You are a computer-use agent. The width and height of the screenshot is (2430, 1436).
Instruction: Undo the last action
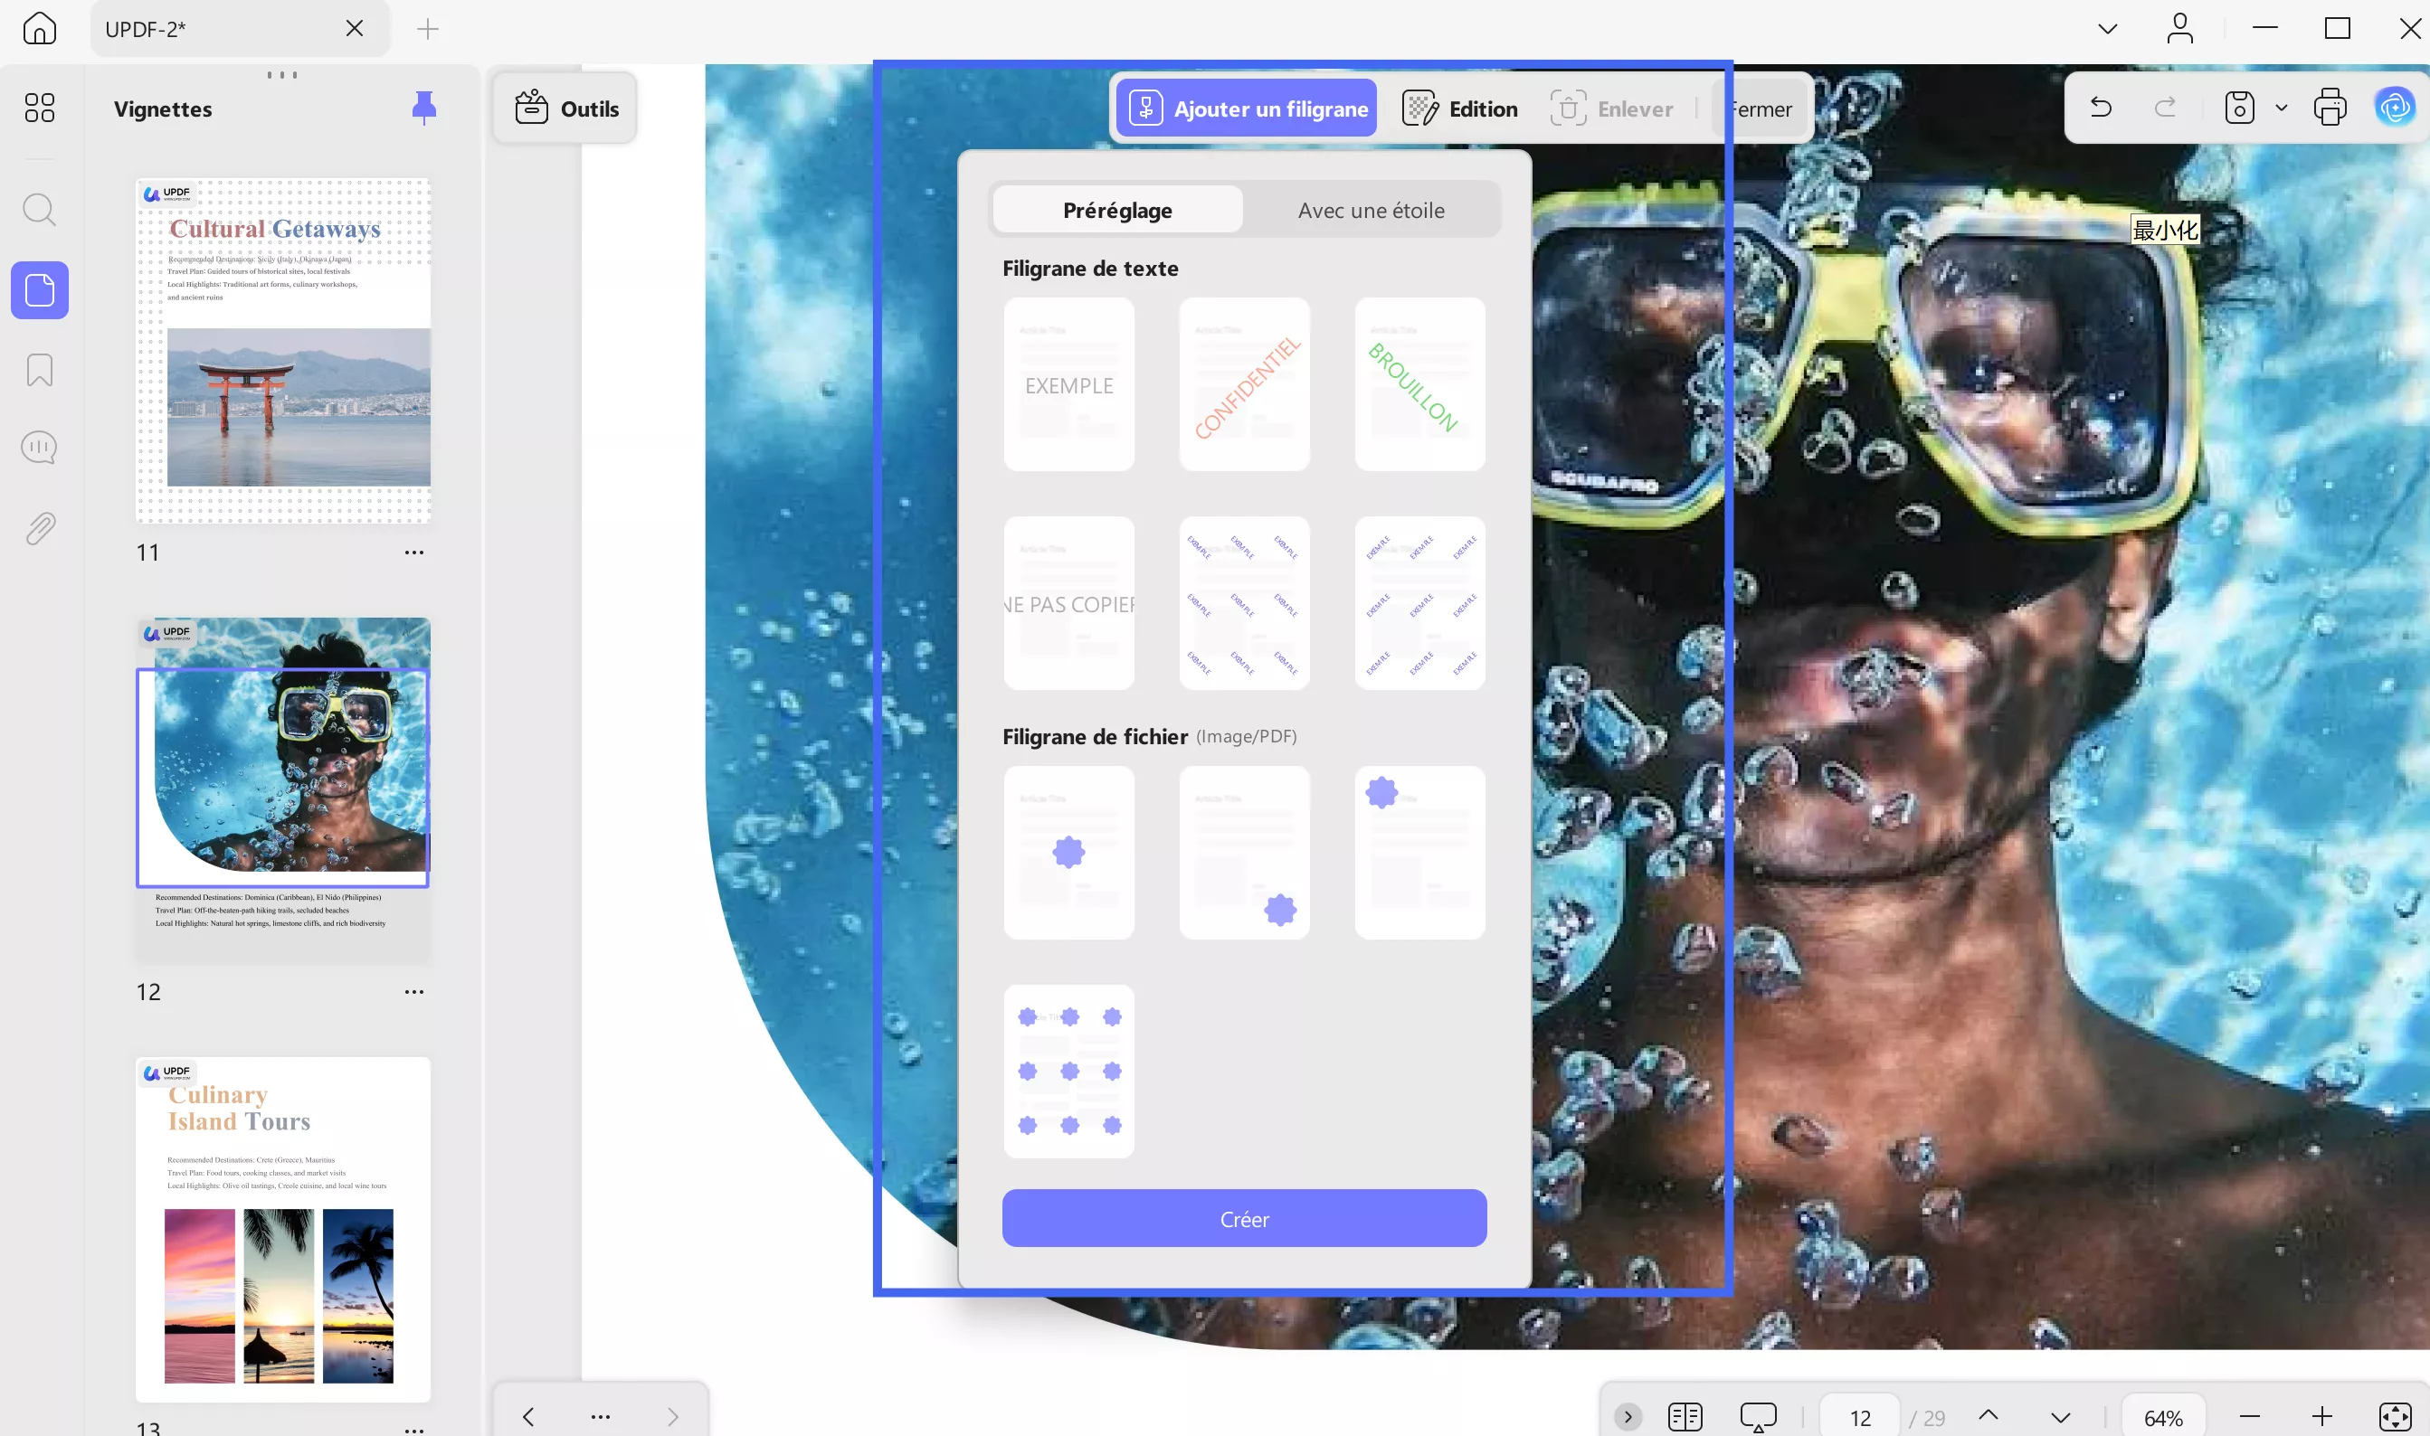click(x=2101, y=107)
